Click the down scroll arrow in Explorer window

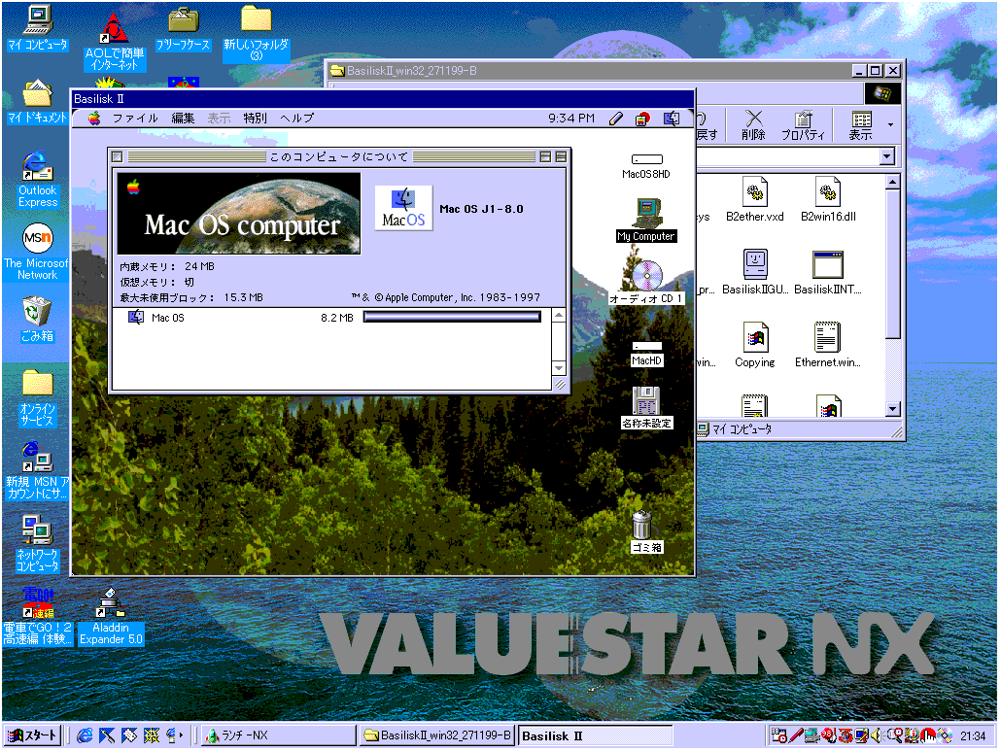[x=892, y=409]
